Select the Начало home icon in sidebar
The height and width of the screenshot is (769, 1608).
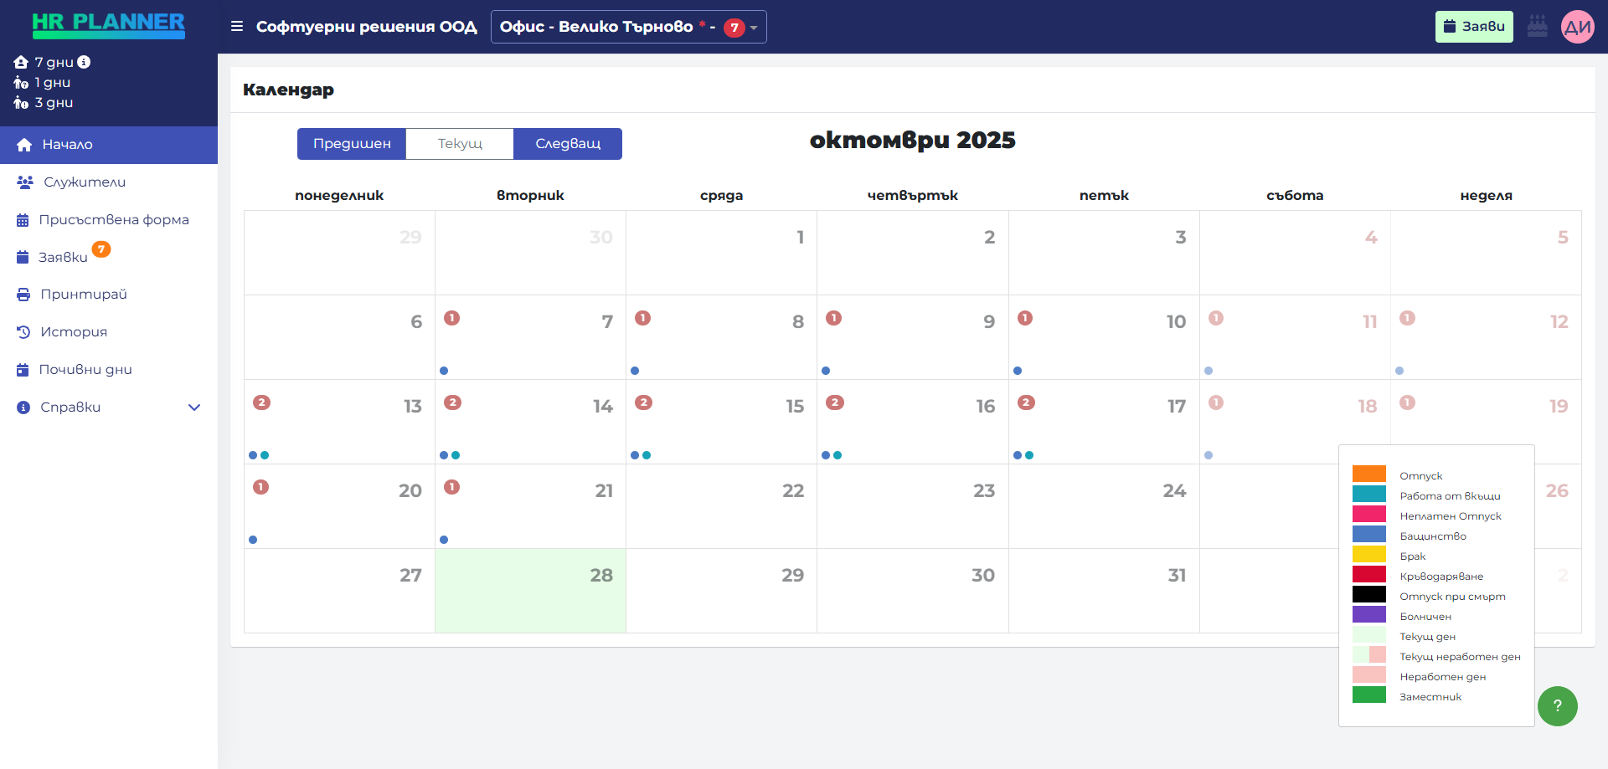25,145
